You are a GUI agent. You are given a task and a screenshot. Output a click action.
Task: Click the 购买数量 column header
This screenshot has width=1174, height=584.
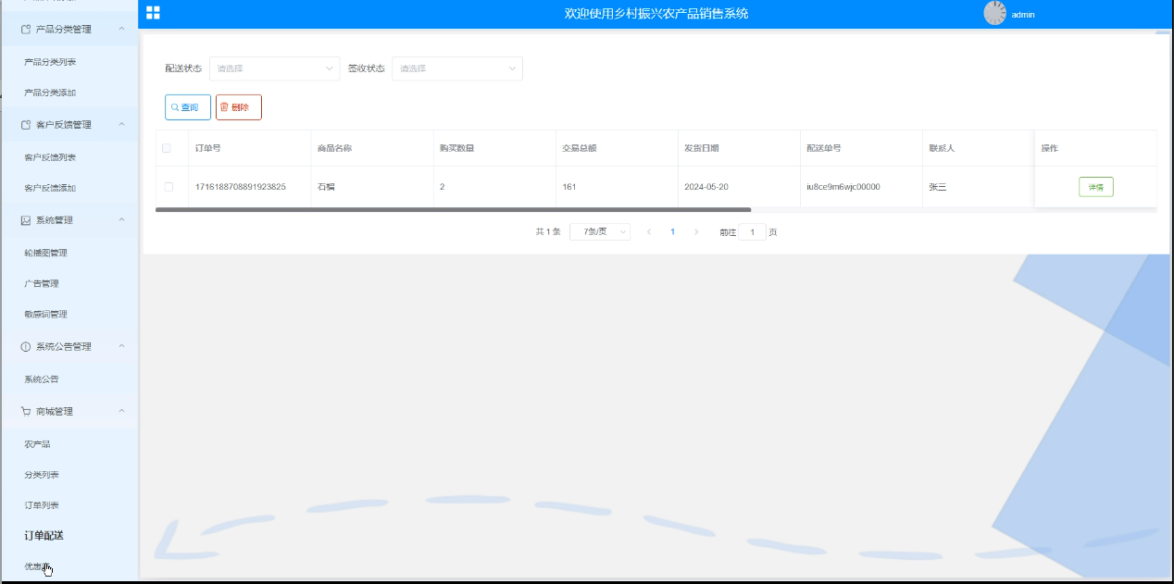(x=456, y=148)
